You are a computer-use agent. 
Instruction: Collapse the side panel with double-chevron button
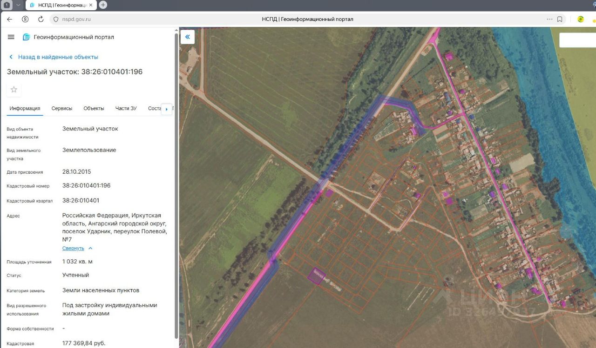(x=188, y=37)
